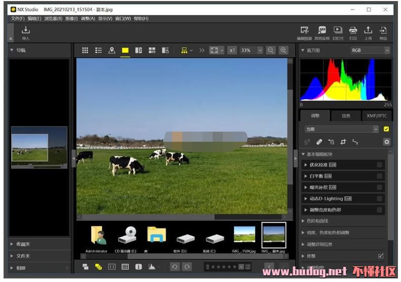The height and width of the screenshot is (282, 401).
Task: Uncheck the yellow adjustments checkbox
Action: (x=386, y=129)
